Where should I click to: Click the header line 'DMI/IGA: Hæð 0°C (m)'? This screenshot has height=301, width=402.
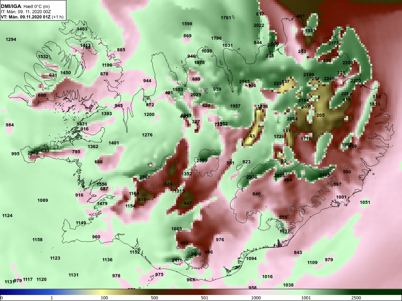point(25,6)
